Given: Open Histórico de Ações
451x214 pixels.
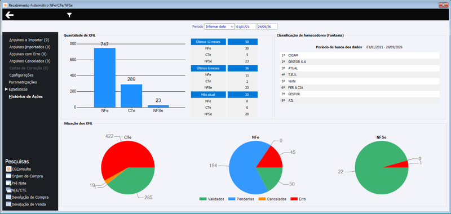Looking at the screenshot, I should pyautogui.click(x=26, y=96).
